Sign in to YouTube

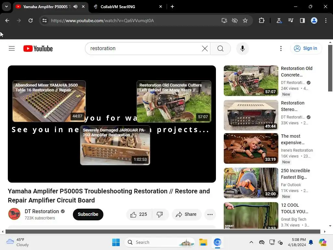[x=306, y=49]
